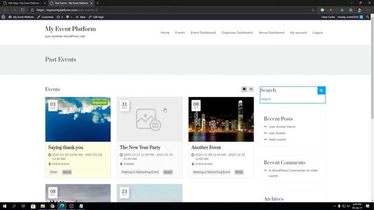This screenshot has width=374, height=210.
Task: Open the updates counter in admin bar
Action: pos(60,17)
